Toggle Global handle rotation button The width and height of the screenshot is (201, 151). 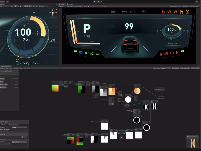pyautogui.click(x=3, y=2)
